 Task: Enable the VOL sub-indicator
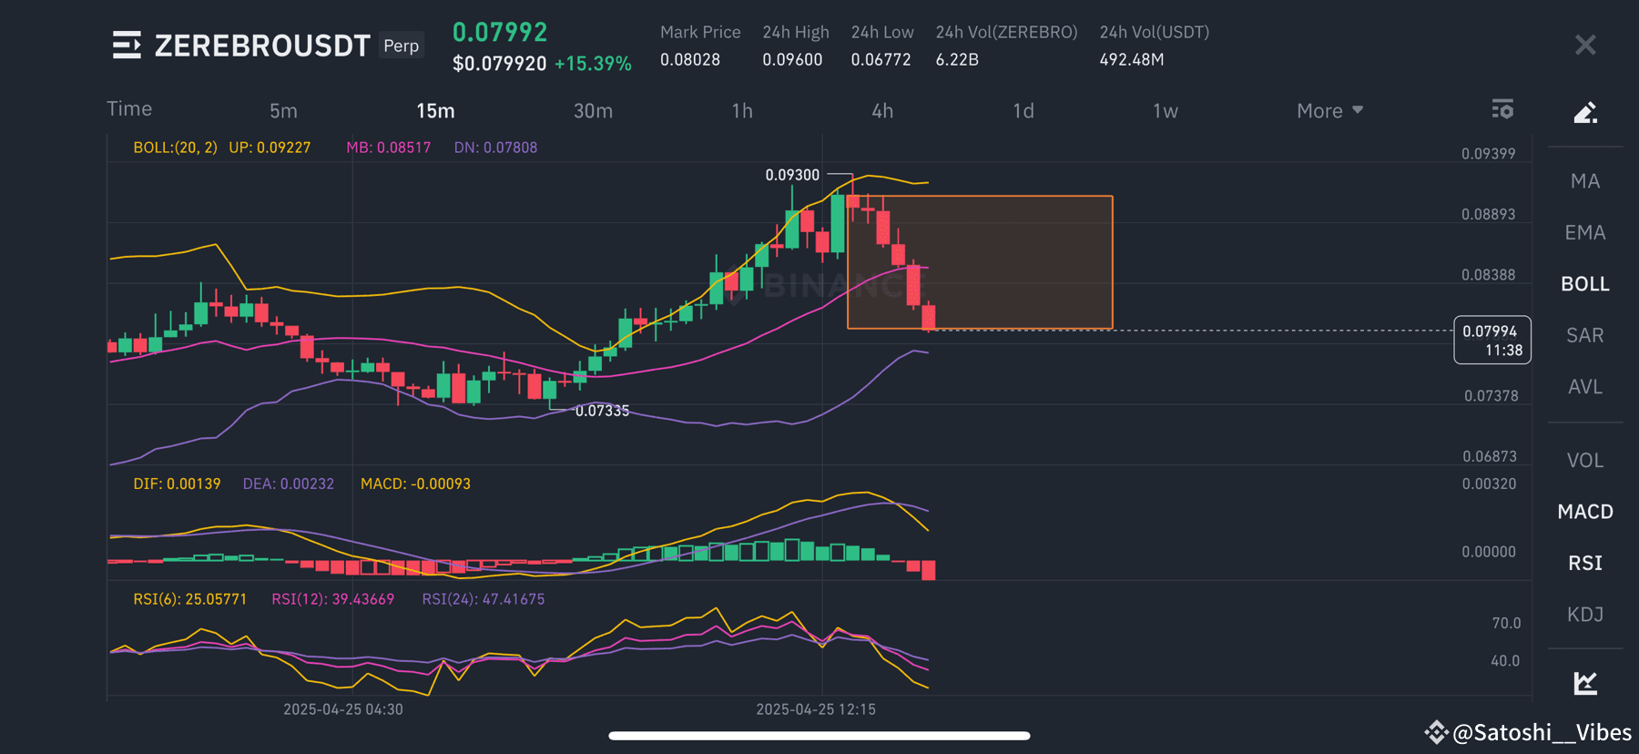[x=1585, y=461]
